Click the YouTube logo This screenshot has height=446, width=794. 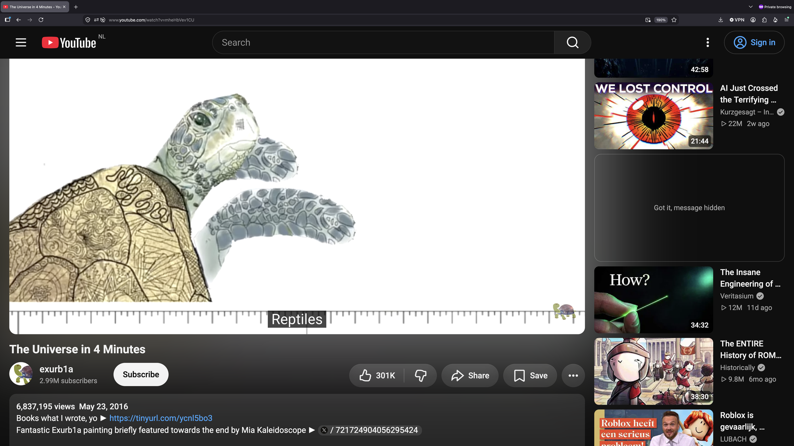69,43
